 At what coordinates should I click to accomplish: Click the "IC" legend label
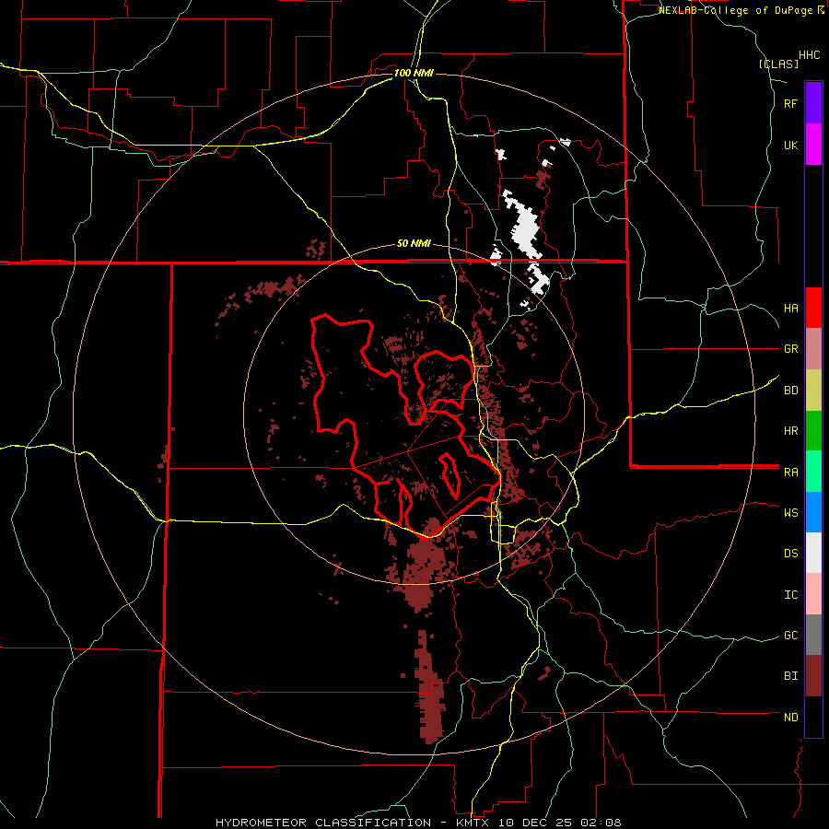[790, 595]
